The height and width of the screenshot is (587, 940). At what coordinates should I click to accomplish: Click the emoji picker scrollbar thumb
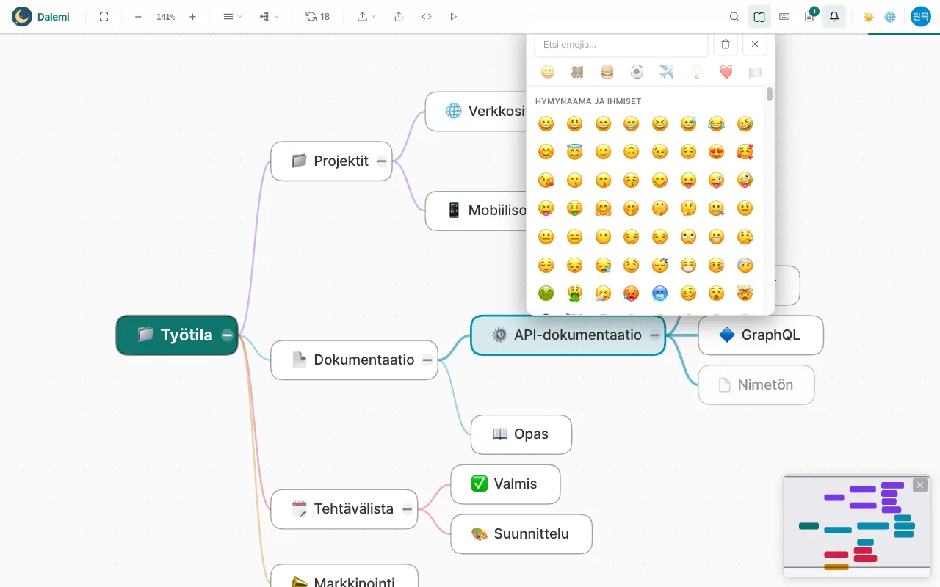770,94
